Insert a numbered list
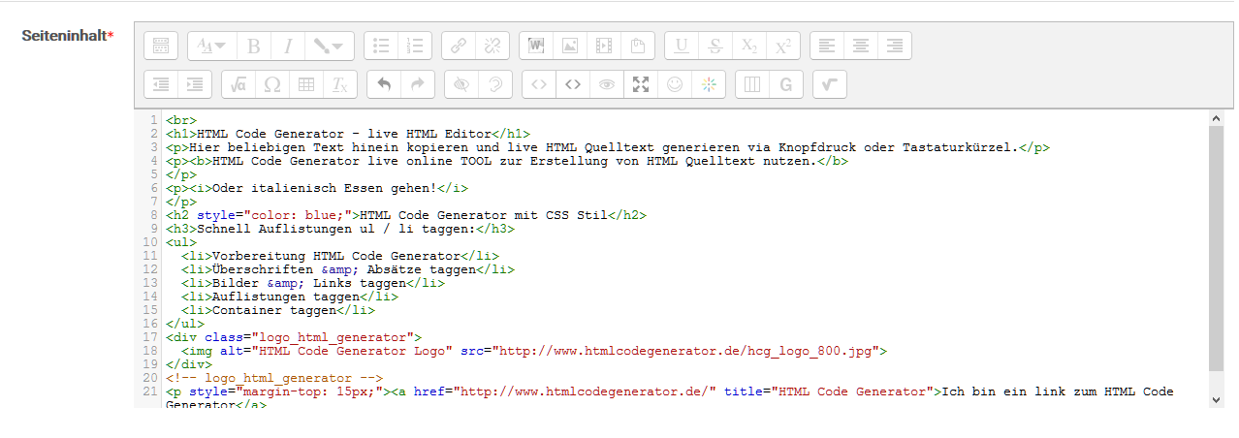Viewport: 1239px width, 438px height. (416, 46)
